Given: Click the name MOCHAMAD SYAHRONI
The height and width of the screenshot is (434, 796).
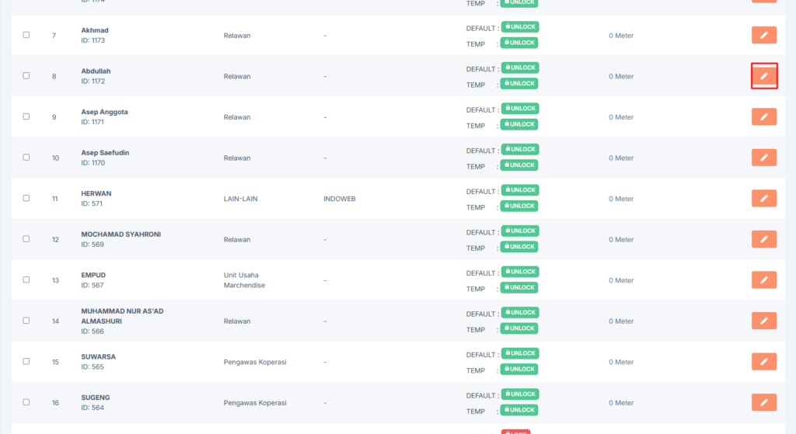Looking at the screenshot, I should (x=120, y=234).
